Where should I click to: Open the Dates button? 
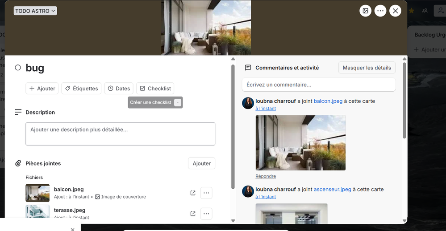pyautogui.click(x=119, y=89)
